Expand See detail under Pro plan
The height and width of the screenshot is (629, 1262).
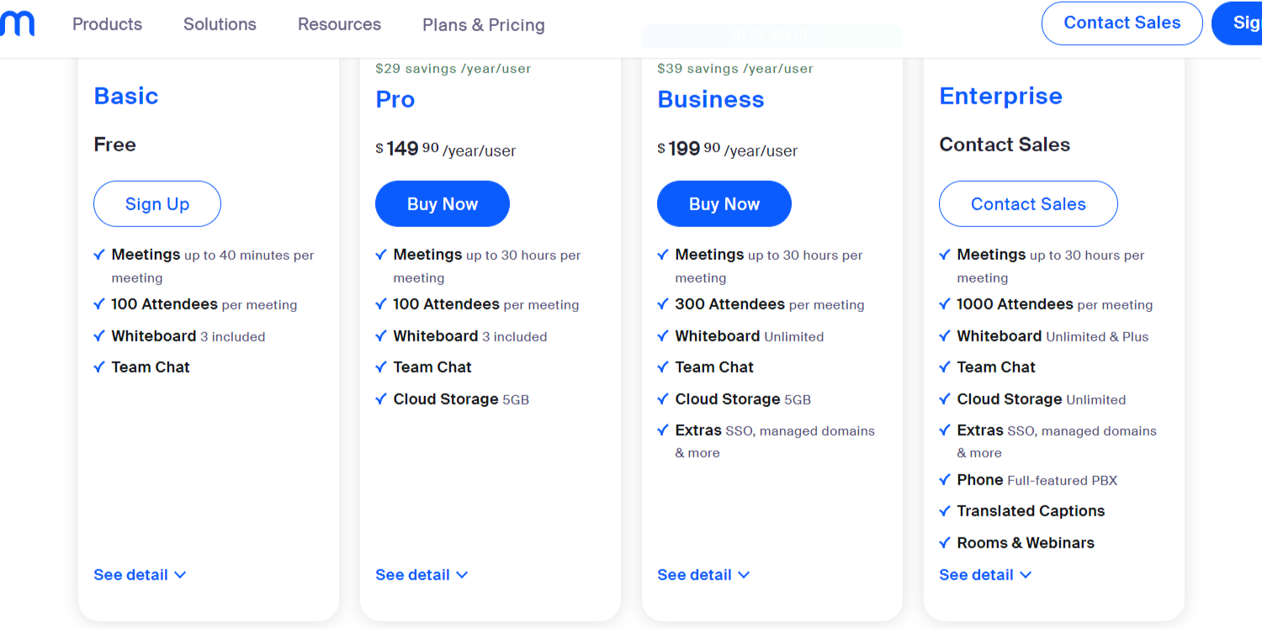pyautogui.click(x=422, y=575)
